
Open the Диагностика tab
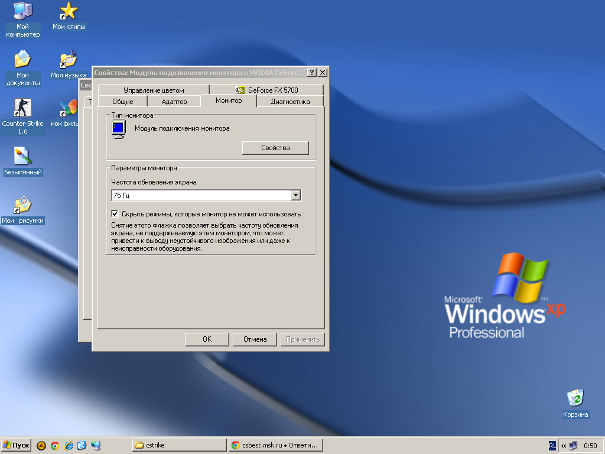(x=290, y=102)
